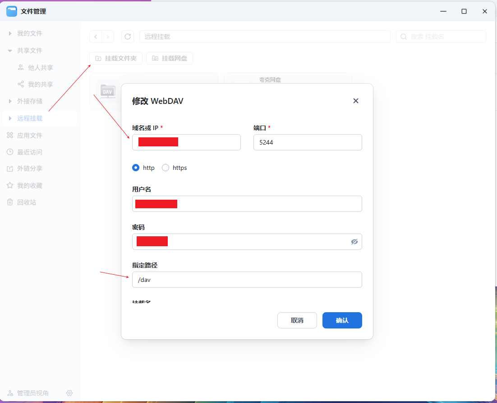Open 回收站 trash in sidebar
Screen dimensions: 497x403
tap(27, 202)
